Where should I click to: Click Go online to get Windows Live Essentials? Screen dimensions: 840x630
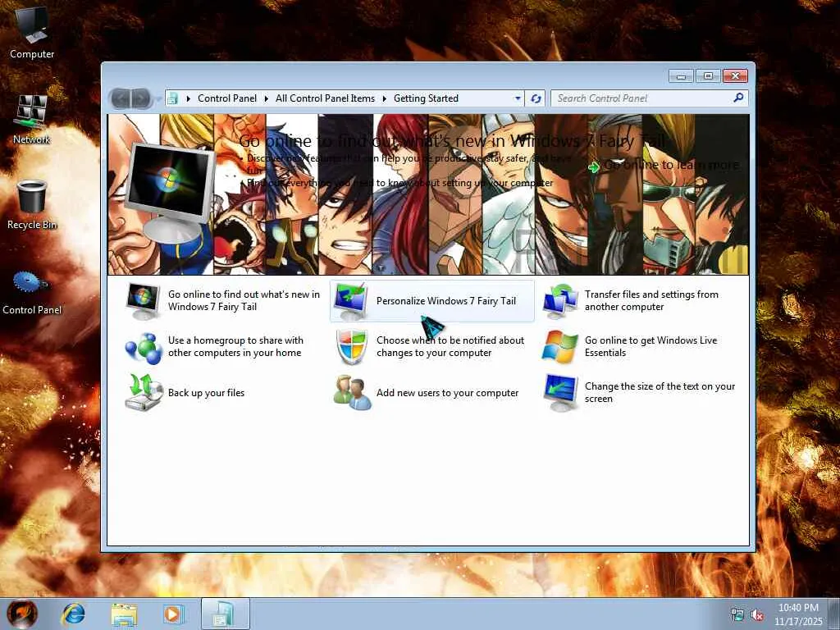pyautogui.click(x=651, y=347)
